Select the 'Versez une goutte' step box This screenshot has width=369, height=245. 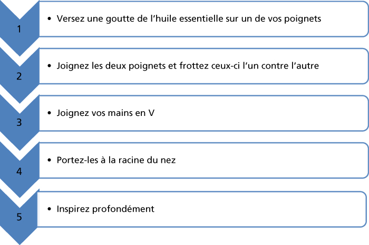pos(204,19)
